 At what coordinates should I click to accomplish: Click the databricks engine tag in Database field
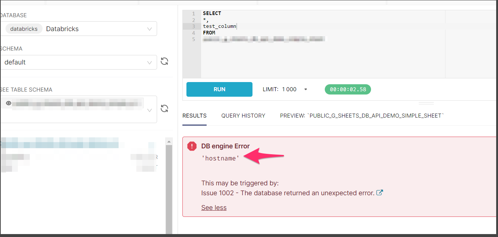tap(23, 28)
